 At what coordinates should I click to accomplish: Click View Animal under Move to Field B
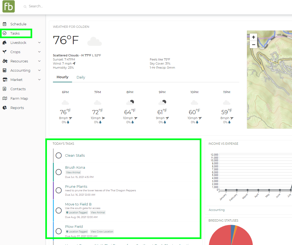coord(98,213)
